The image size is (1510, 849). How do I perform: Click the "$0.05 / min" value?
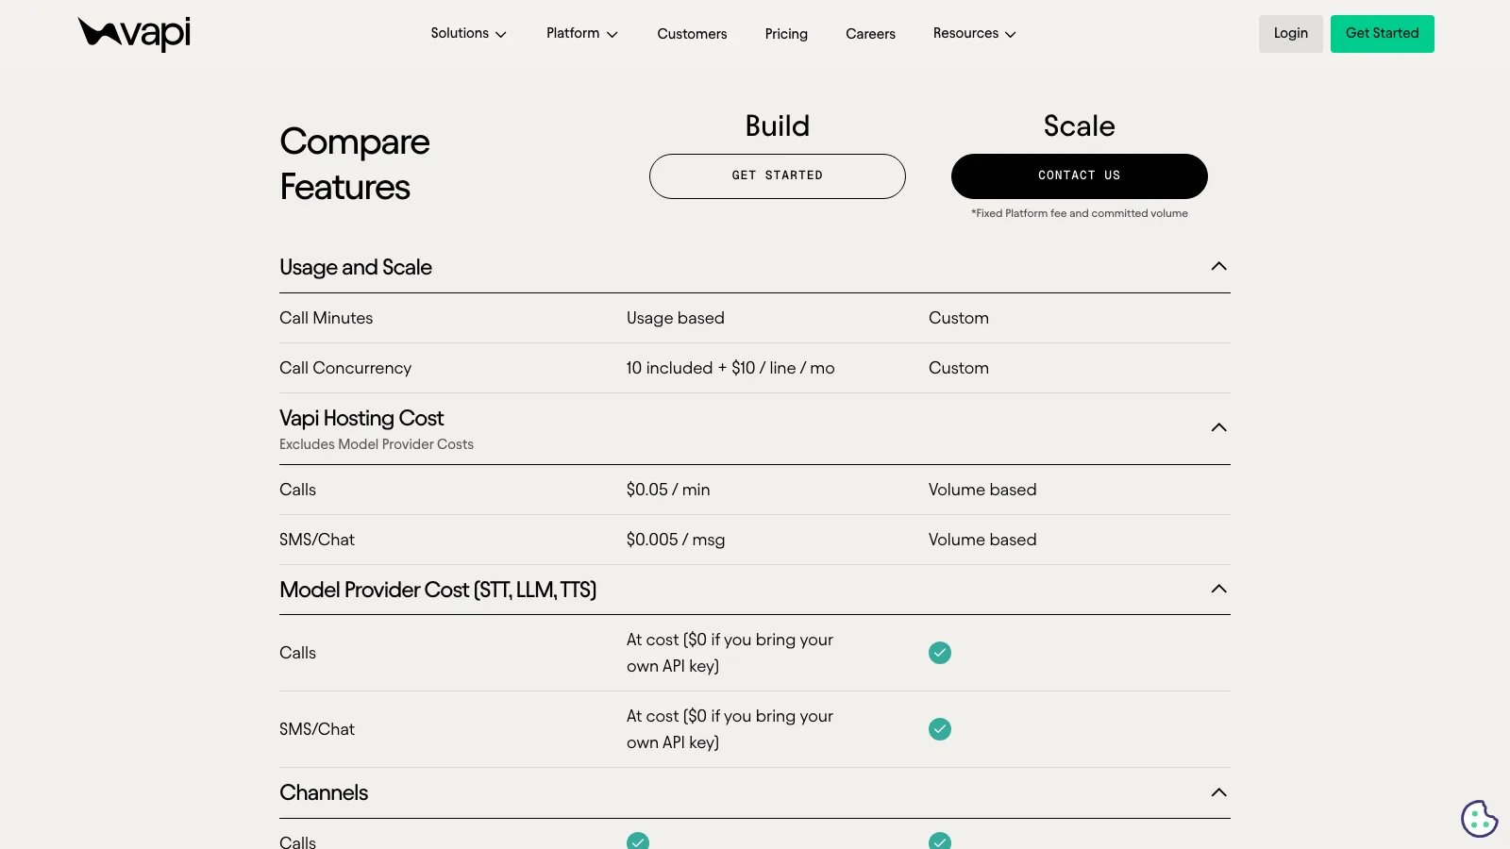[668, 490]
